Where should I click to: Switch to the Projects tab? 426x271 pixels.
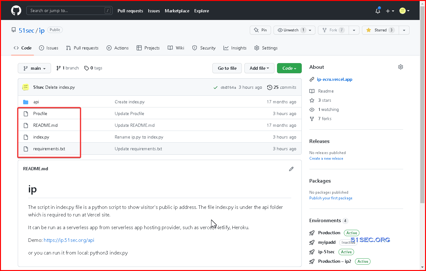coord(148,48)
